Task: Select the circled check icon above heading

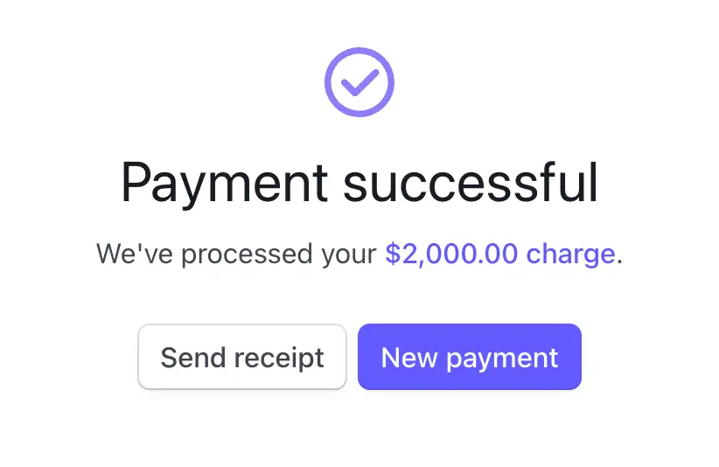Action: pos(359,82)
